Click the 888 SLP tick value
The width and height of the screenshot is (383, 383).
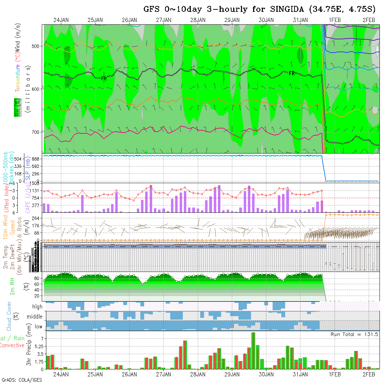(x=36, y=159)
